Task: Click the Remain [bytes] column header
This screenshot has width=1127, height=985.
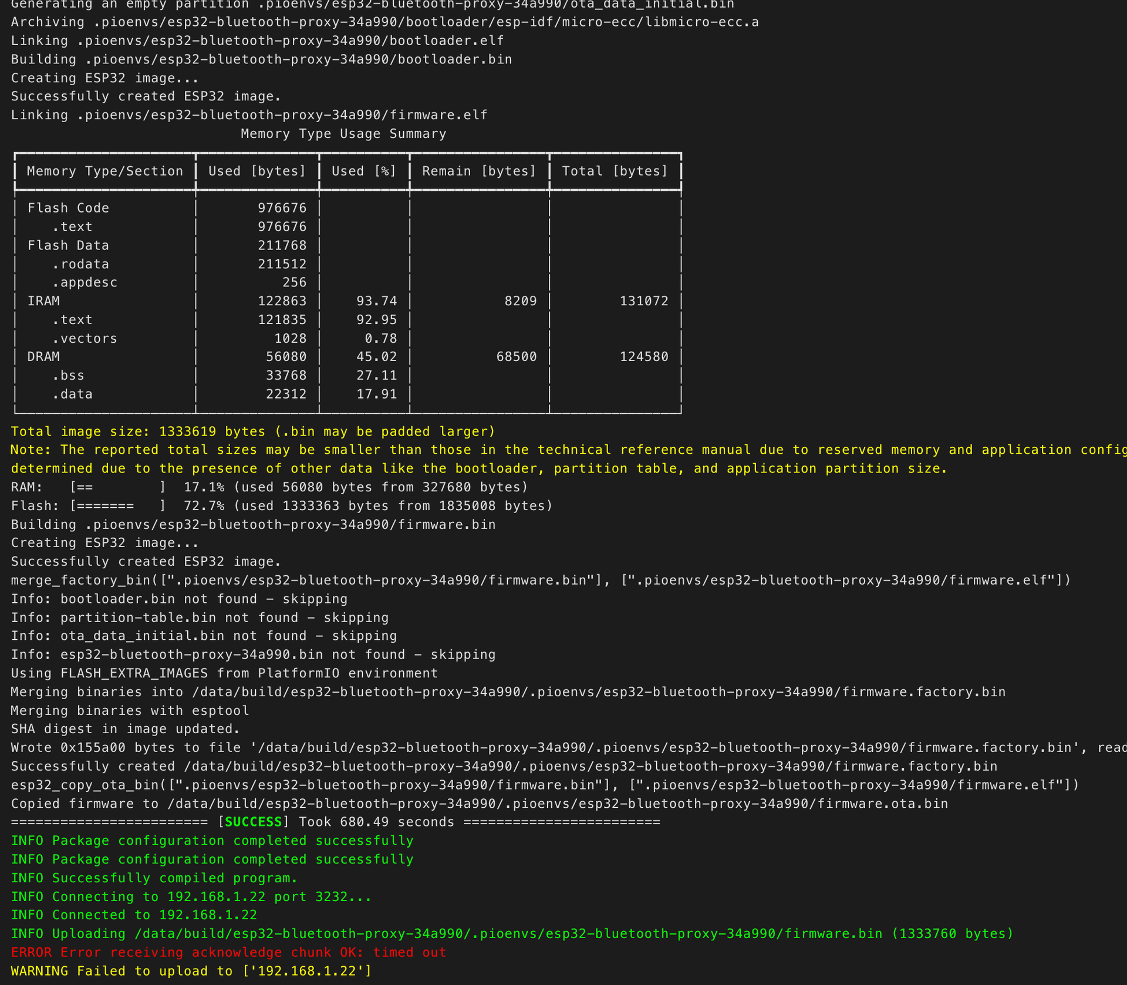Action: tap(479, 171)
